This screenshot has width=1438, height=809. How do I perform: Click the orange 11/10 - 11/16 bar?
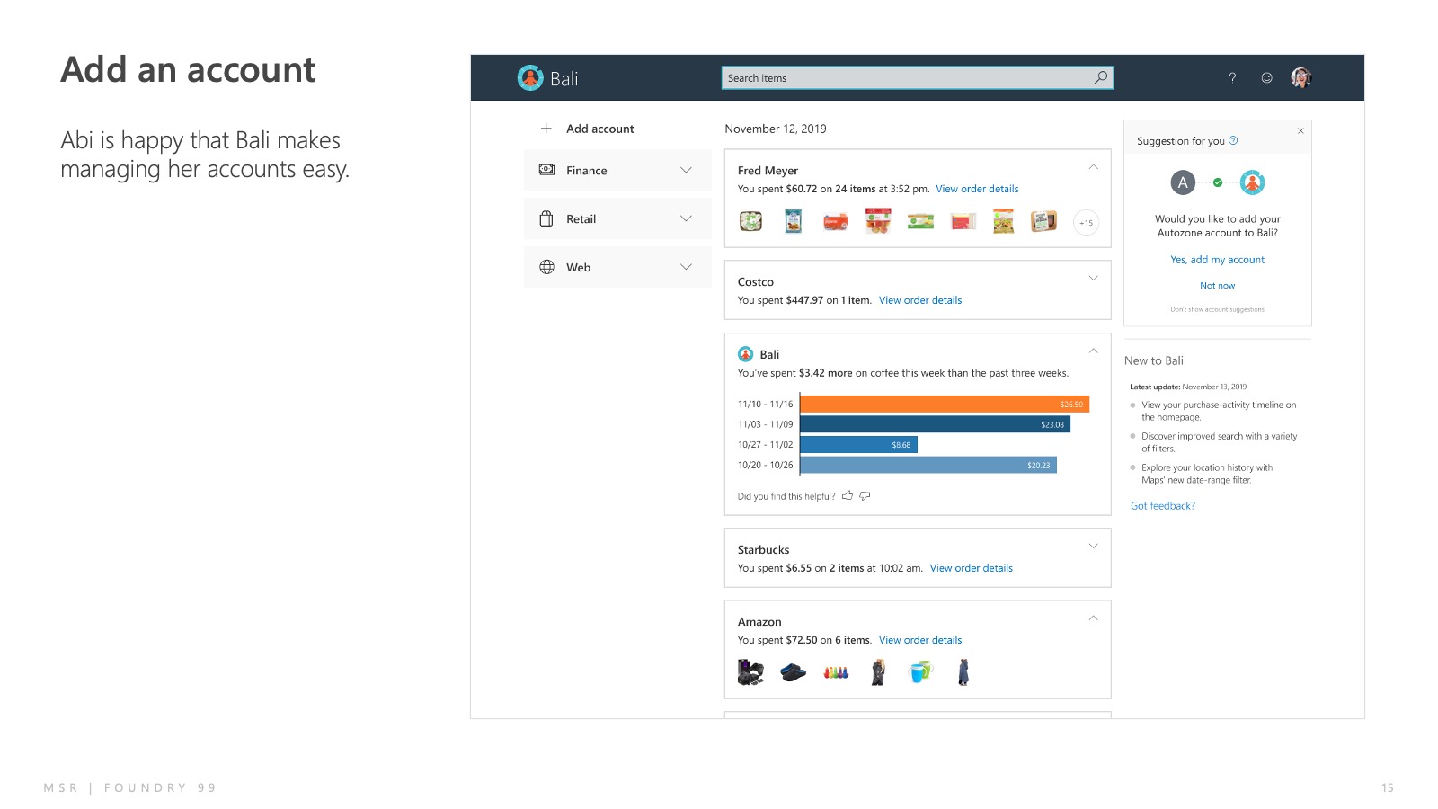tap(944, 404)
